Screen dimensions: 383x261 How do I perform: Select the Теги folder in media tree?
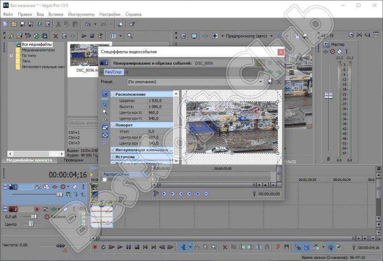pos(26,61)
